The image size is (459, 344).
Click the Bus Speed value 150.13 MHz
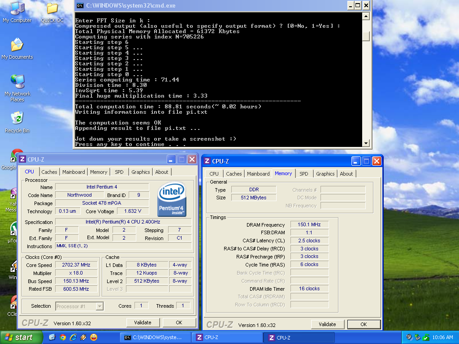point(76,281)
